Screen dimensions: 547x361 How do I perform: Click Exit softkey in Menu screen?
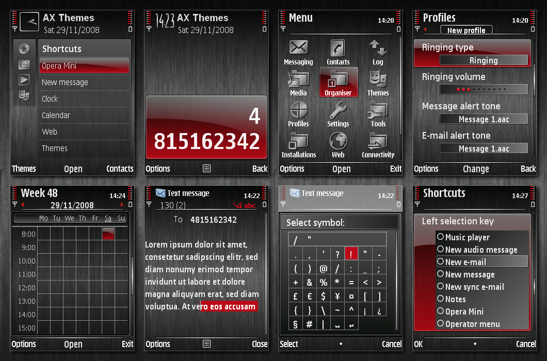396,169
